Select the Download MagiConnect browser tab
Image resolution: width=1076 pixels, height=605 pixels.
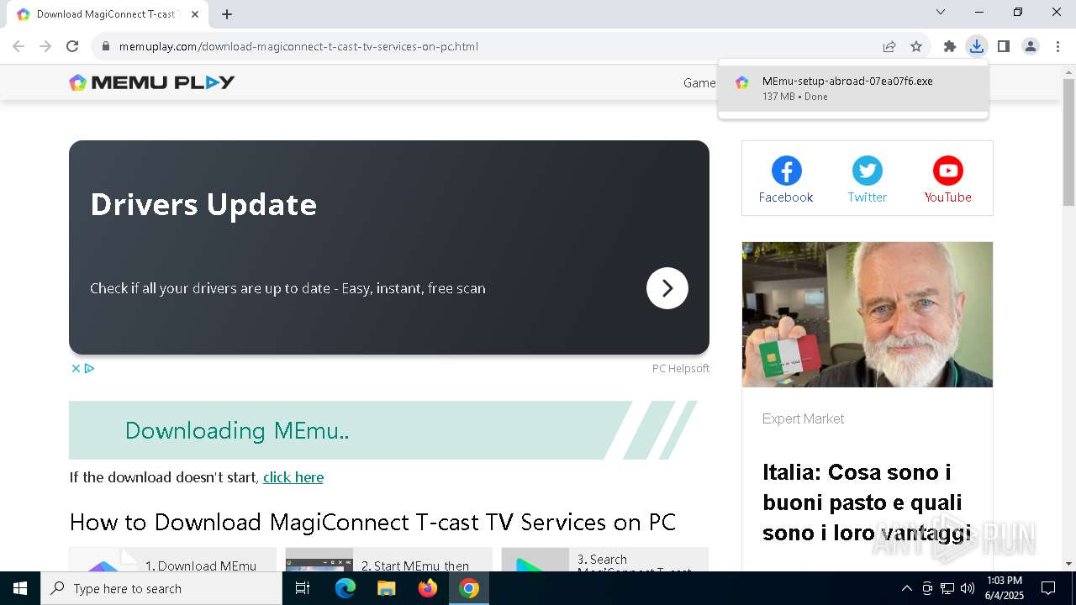108,14
